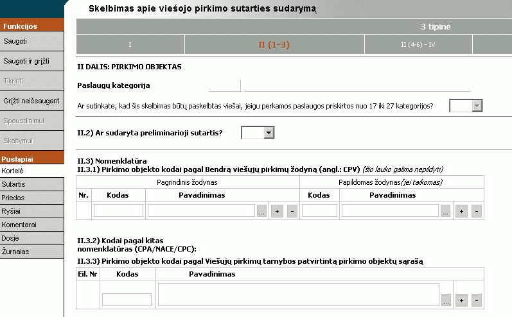512x317 pixels.
Task: Click '3 tipinė' form header
Action: 436,27
